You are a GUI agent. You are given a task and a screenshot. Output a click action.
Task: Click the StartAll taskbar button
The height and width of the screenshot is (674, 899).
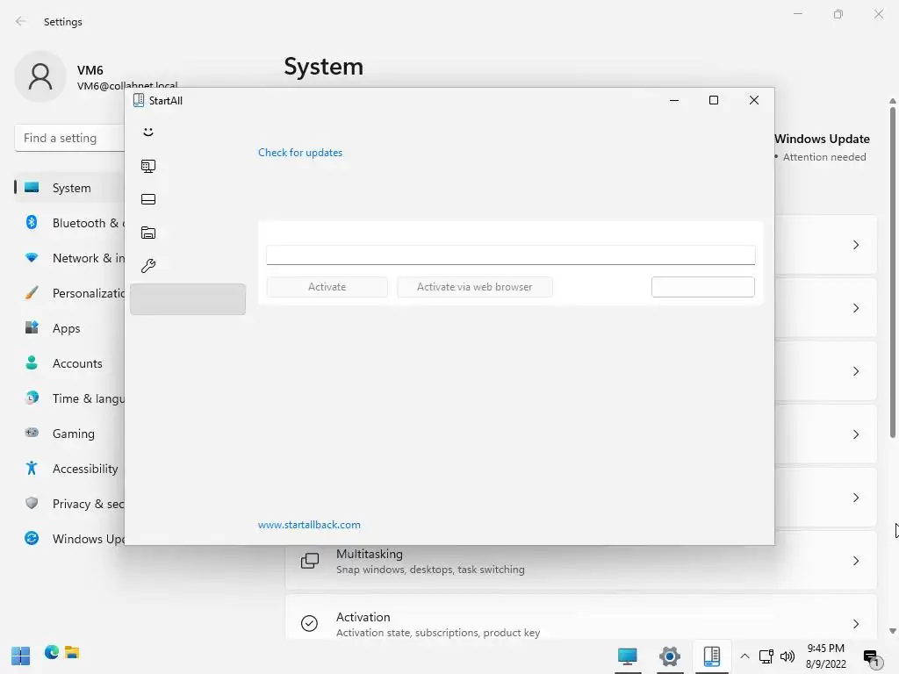click(x=711, y=656)
